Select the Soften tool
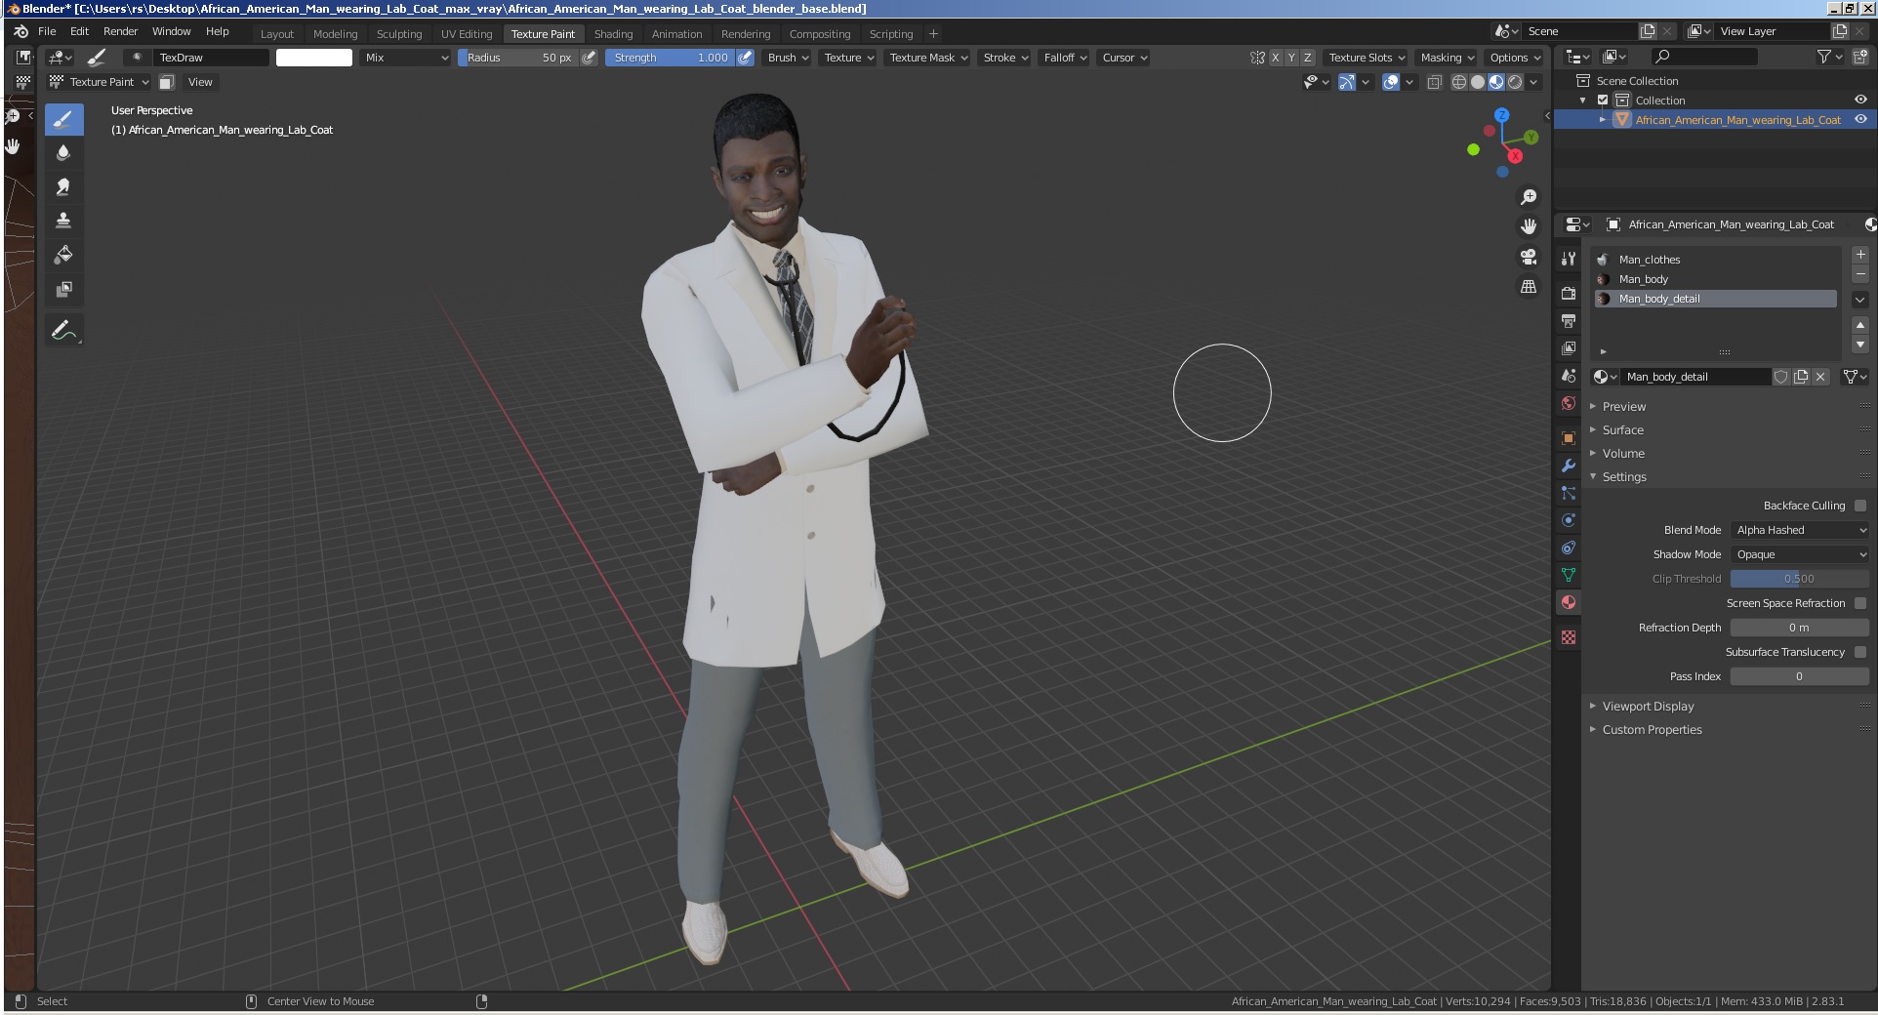The height and width of the screenshot is (1015, 1878). pos(63,153)
